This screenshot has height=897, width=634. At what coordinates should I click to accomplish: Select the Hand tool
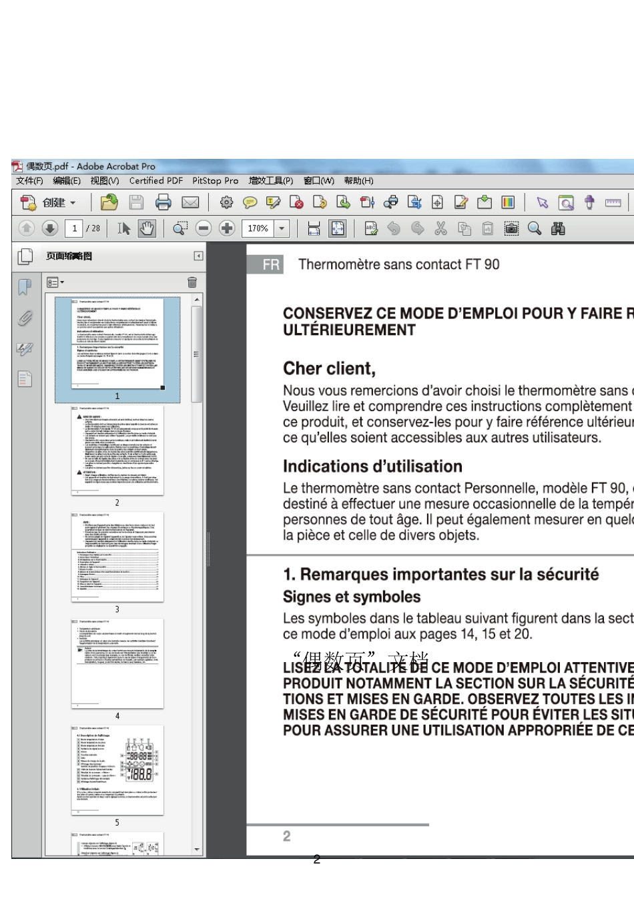click(147, 229)
